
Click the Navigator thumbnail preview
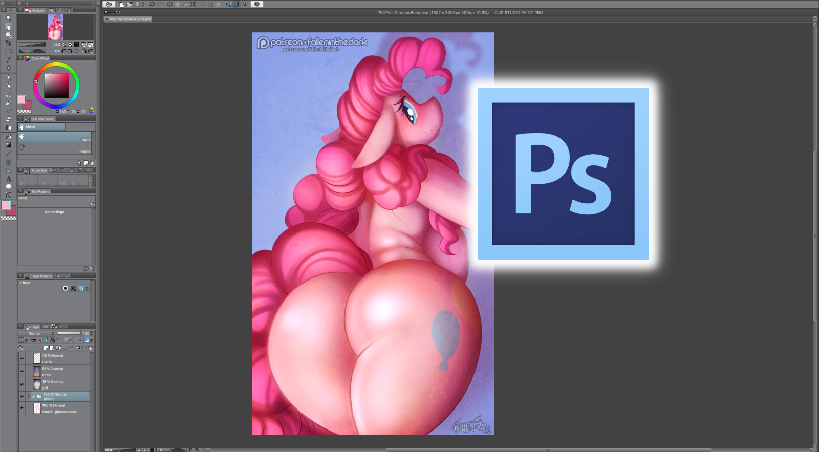[x=55, y=27]
